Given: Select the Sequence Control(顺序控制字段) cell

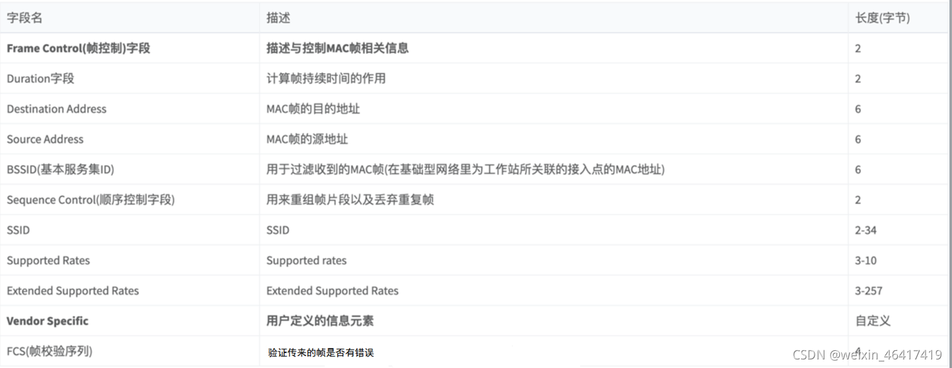Looking at the screenshot, I should 91,199.
